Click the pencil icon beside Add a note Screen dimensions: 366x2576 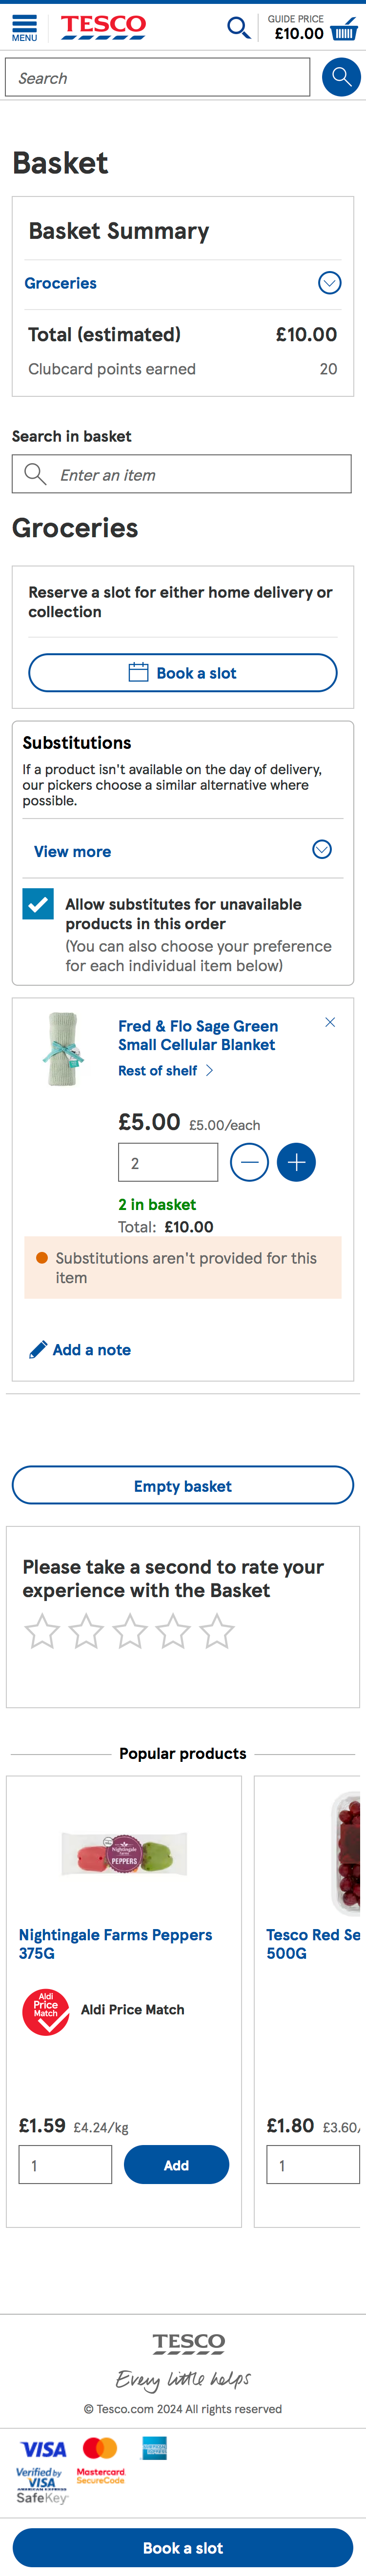coord(38,1350)
